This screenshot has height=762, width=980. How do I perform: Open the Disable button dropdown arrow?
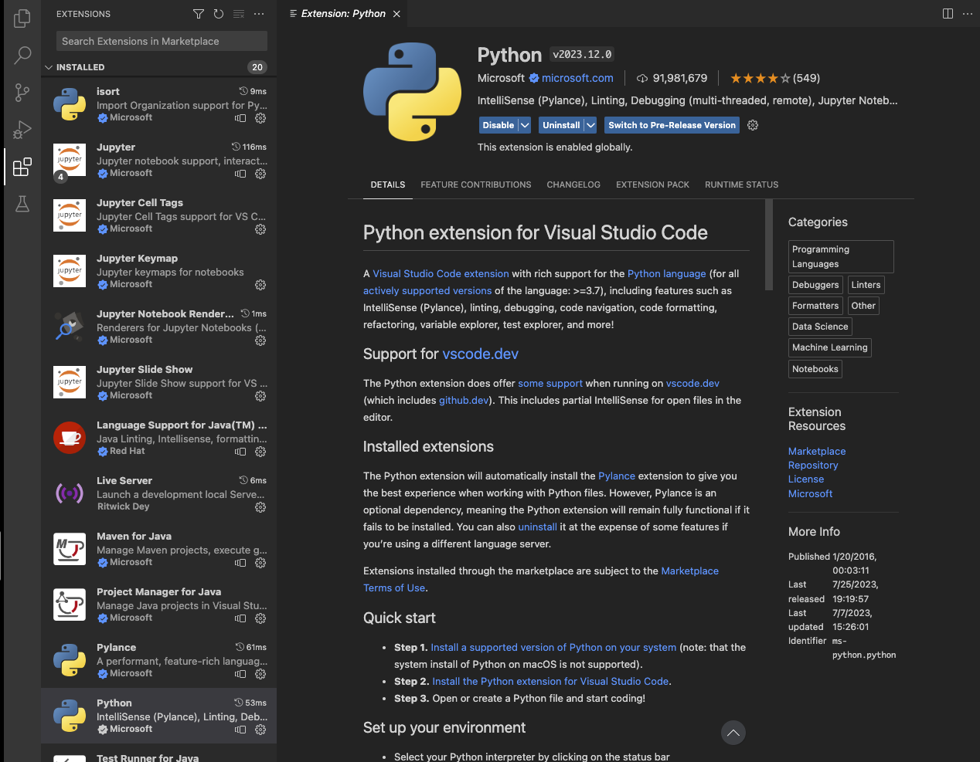point(525,125)
